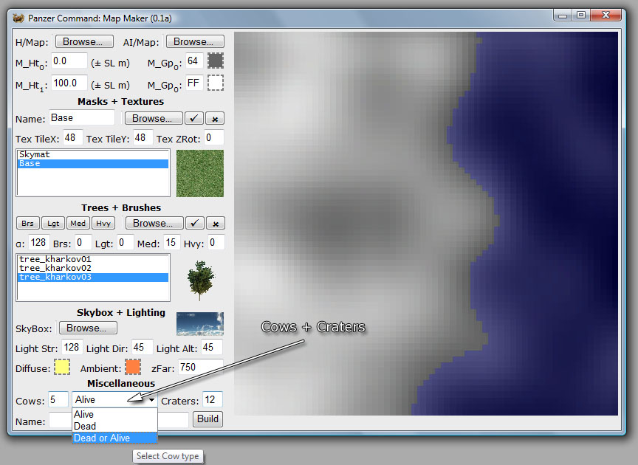The width and height of the screenshot is (638, 465).
Task: Close the Map Maker window
Action: coord(606,15)
